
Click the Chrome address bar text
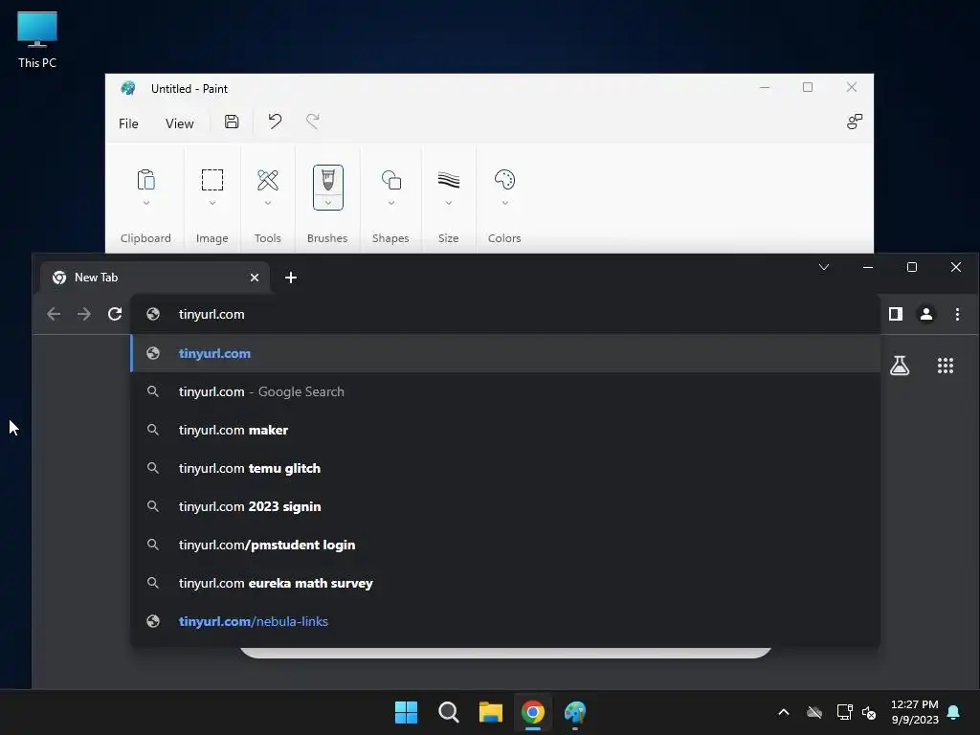coord(212,314)
